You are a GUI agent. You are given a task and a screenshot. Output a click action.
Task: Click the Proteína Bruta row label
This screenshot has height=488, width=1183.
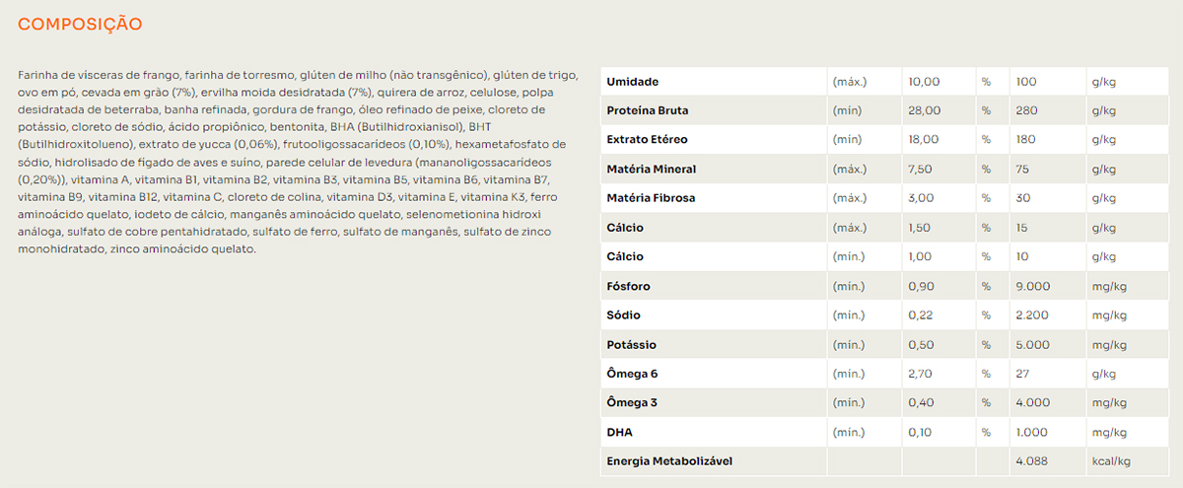(x=648, y=110)
